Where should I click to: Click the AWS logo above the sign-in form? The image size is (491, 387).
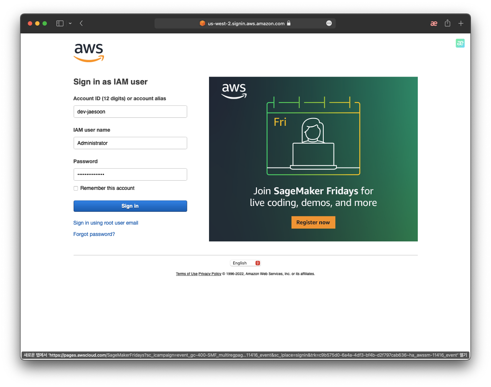(89, 53)
